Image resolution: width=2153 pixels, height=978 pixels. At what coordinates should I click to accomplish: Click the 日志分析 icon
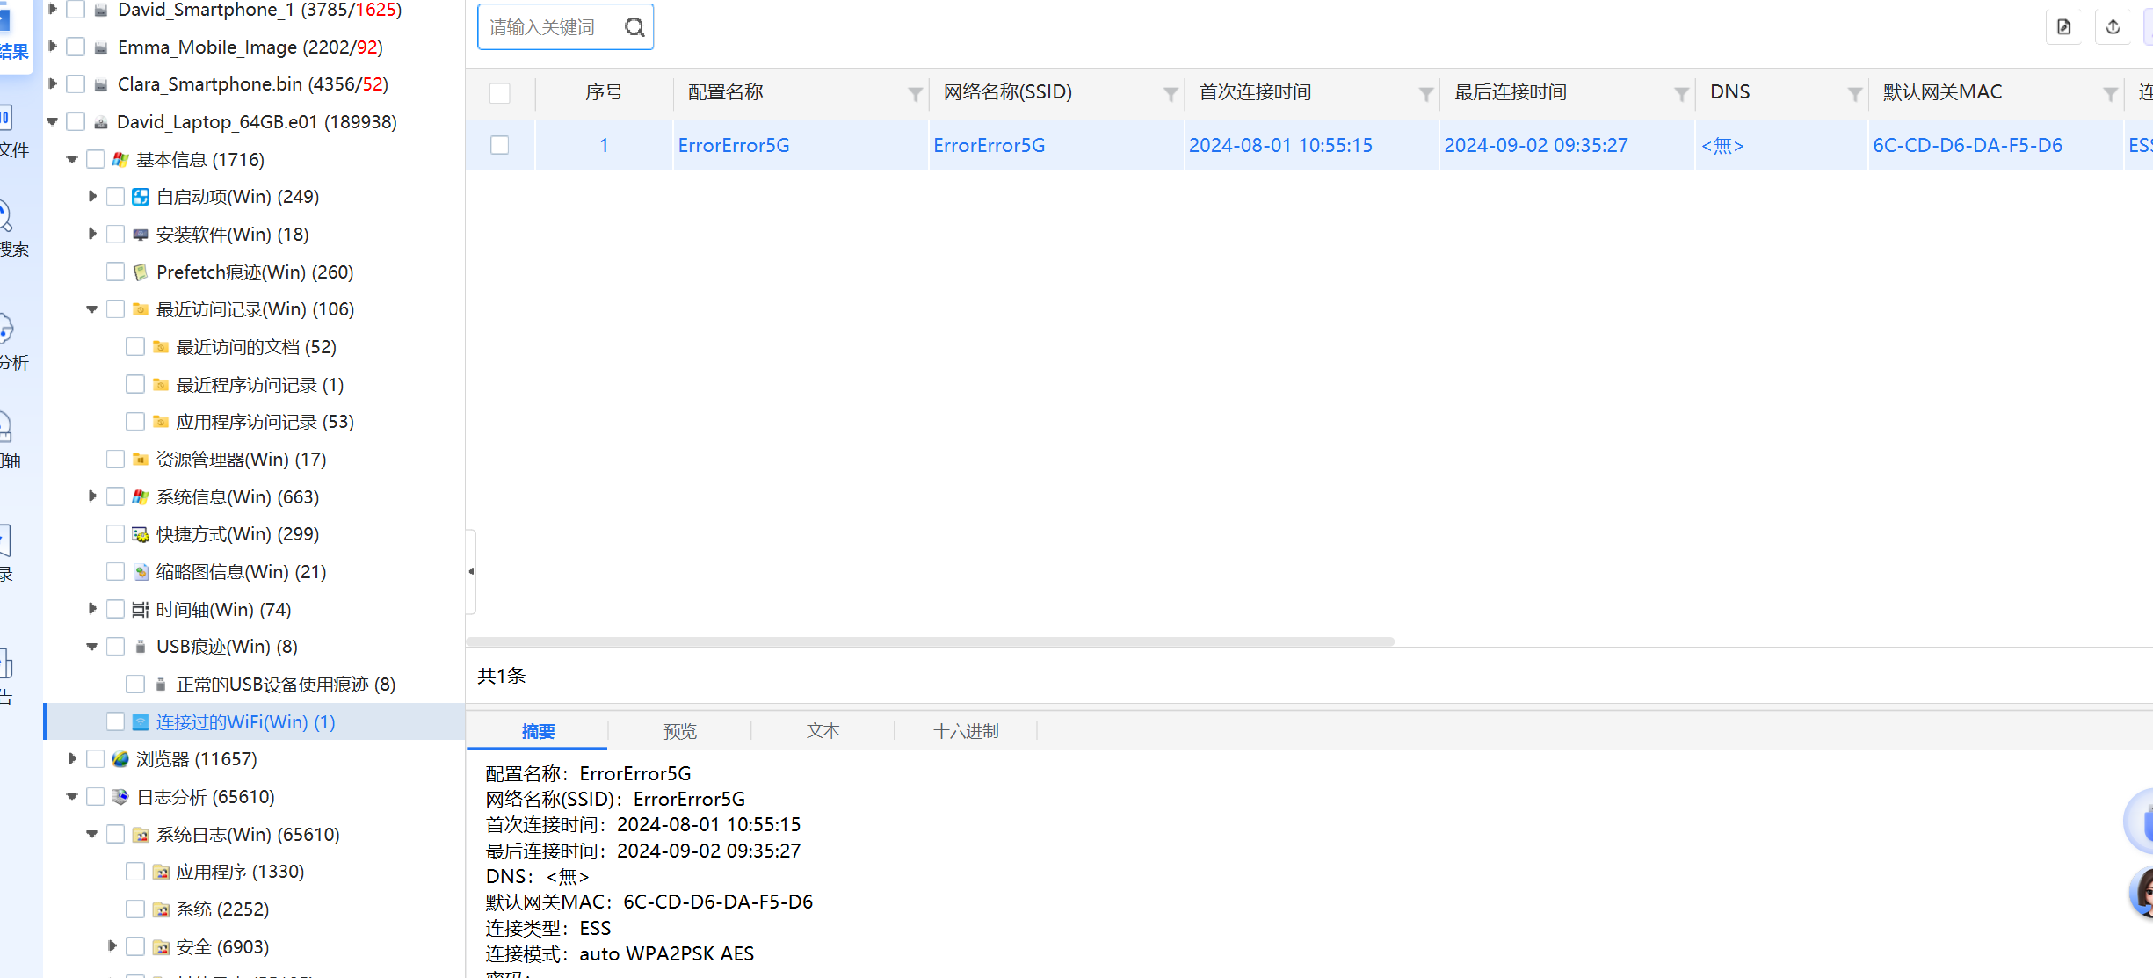coord(120,797)
